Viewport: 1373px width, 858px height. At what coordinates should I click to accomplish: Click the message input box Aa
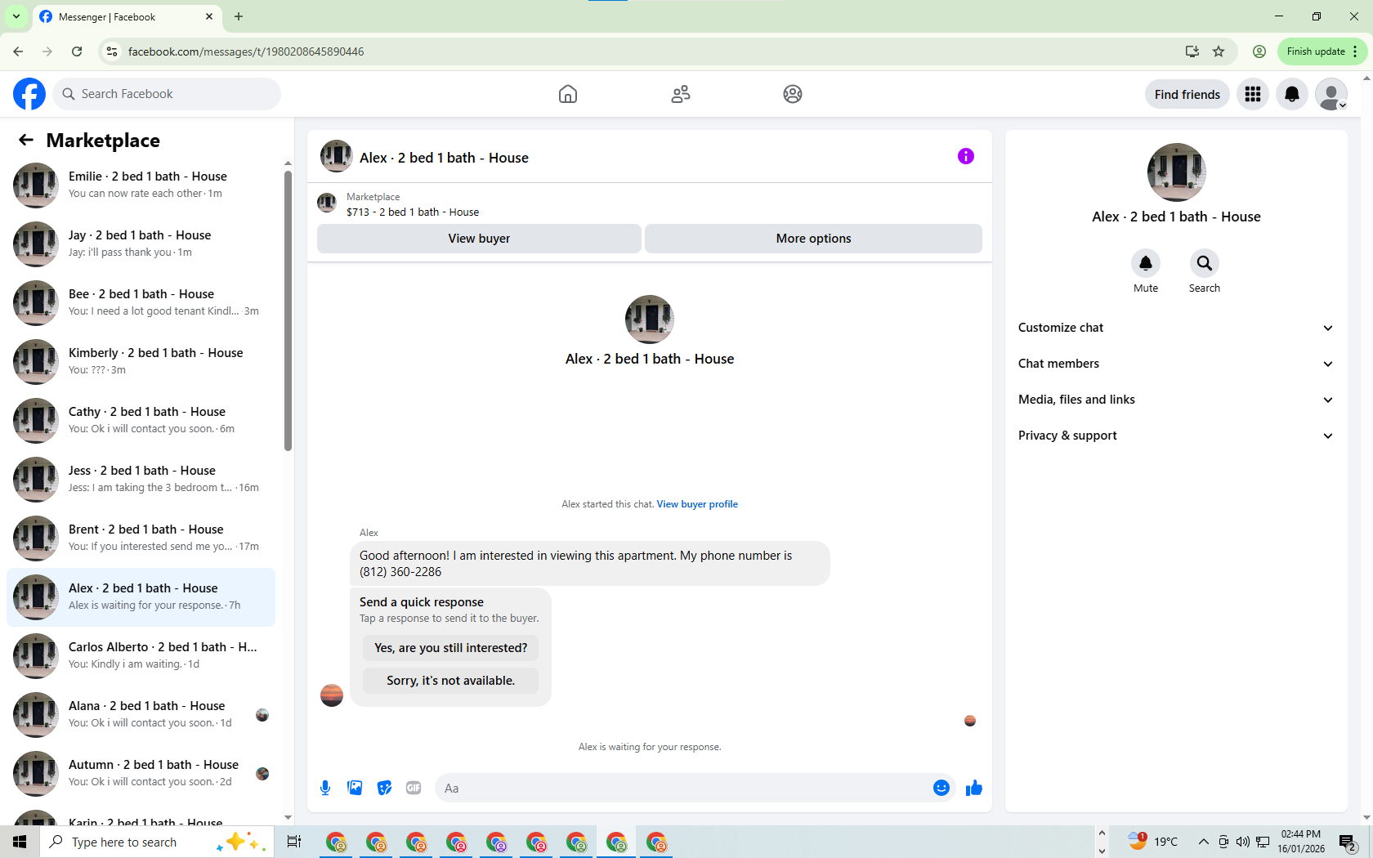point(682,788)
